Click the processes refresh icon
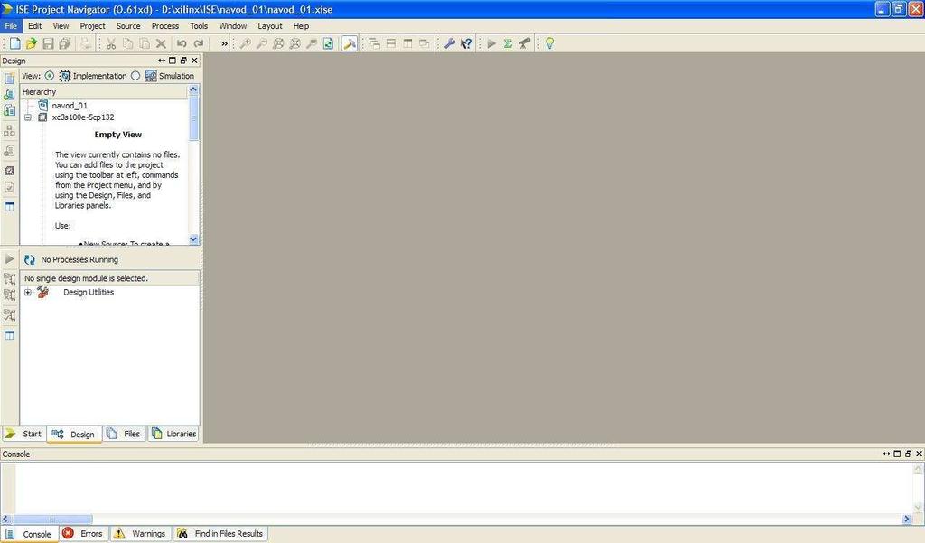Screen dimensions: 925x543 pyautogui.click(x=30, y=259)
